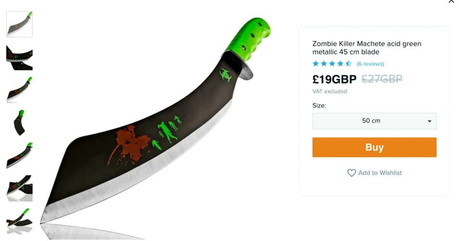This screenshot has width=459, height=241.
Task: Close the product gallery with X
Action: coord(451,1)
